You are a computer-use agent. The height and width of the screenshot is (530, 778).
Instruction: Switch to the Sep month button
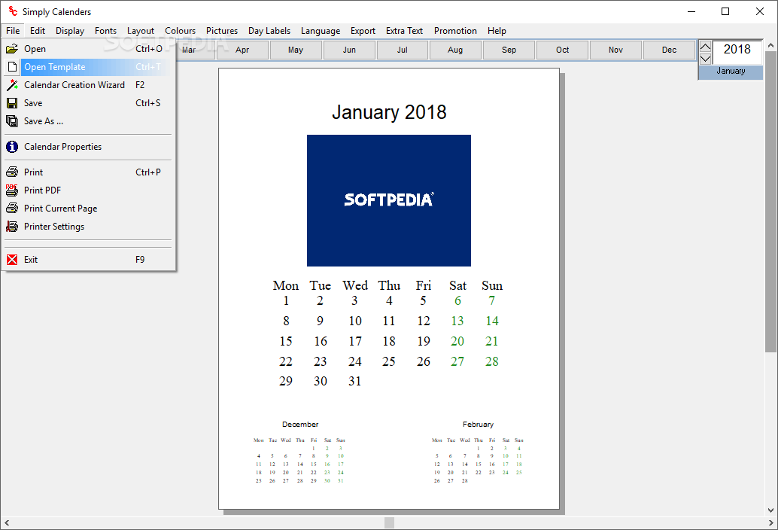pyautogui.click(x=509, y=50)
